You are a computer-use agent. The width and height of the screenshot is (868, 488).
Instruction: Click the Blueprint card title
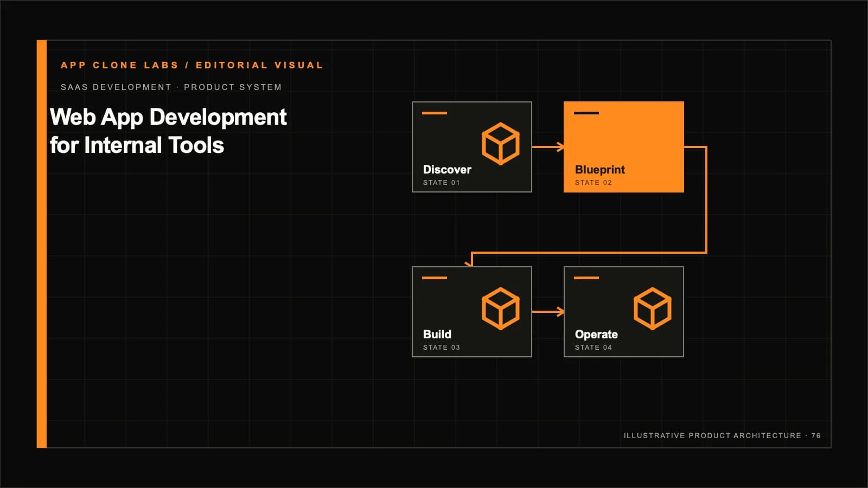click(600, 170)
